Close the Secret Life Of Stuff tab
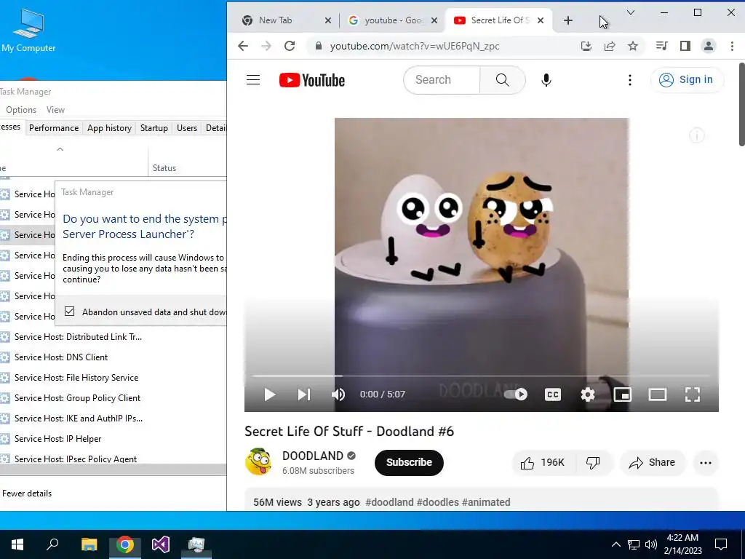This screenshot has width=745, height=559. [541, 20]
